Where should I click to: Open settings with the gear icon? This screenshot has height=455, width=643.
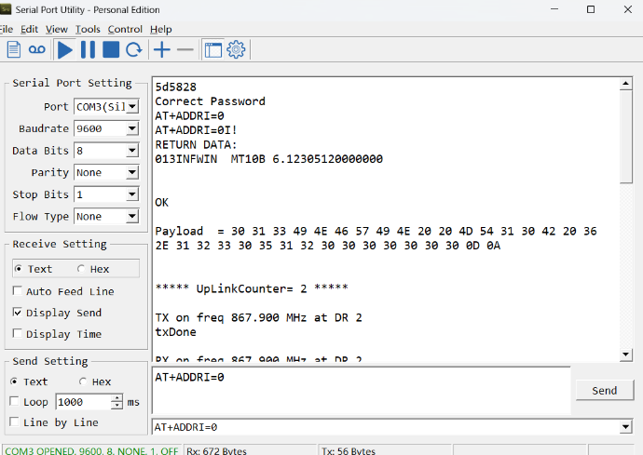click(x=236, y=50)
